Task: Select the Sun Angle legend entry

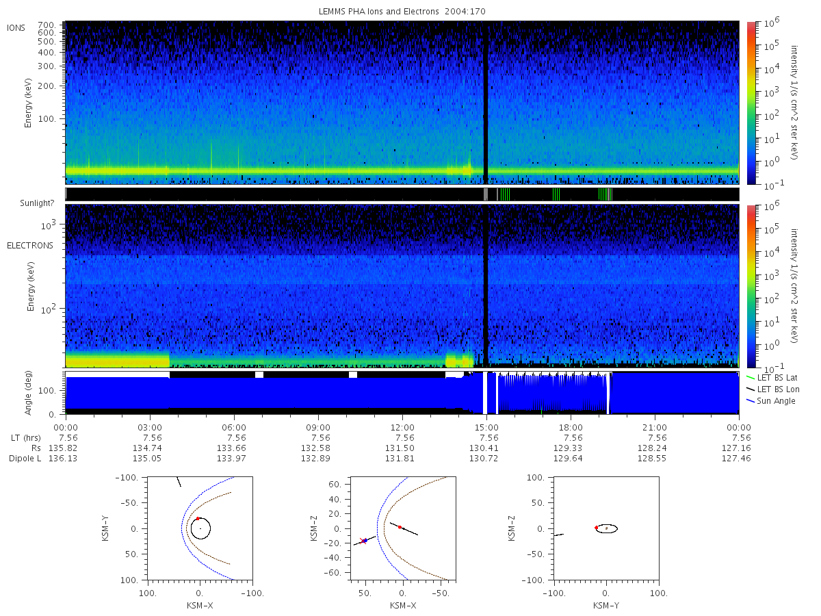Action: (770, 400)
